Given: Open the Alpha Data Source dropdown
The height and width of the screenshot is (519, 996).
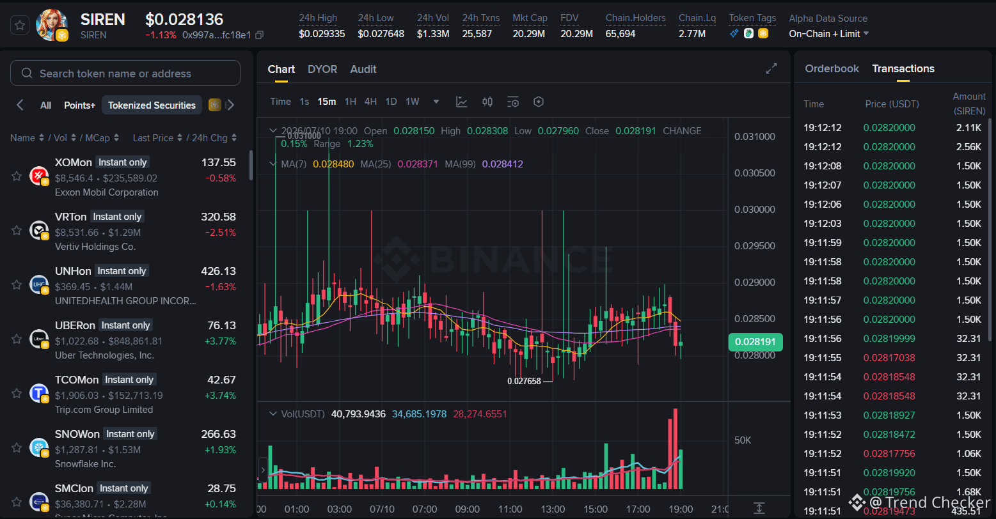Looking at the screenshot, I should [x=829, y=33].
